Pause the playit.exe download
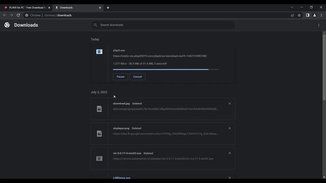The image size is (326, 183). pyautogui.click(x=120, y=77)
